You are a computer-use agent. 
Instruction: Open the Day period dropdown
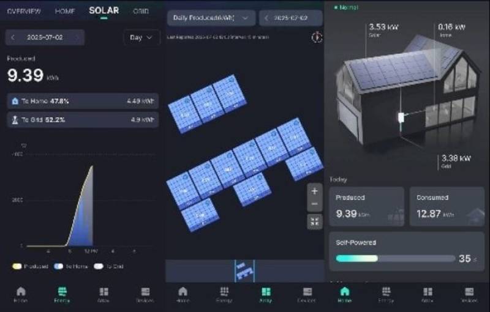pyautogui.click(x=141, y=37)
